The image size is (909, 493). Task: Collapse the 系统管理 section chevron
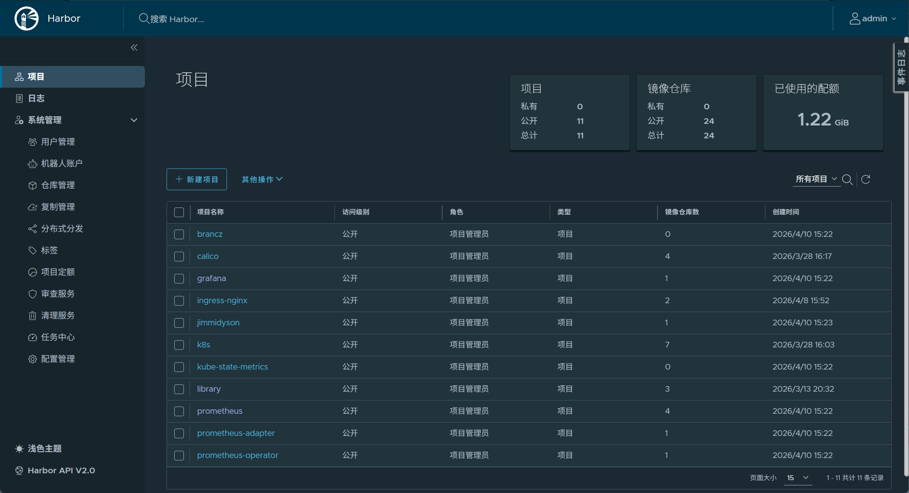[x=134, y=120]
